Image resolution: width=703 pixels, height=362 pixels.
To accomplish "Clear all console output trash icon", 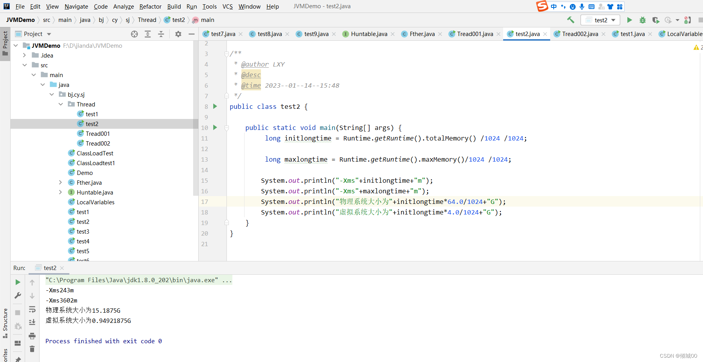I will (x=32, y=349).
